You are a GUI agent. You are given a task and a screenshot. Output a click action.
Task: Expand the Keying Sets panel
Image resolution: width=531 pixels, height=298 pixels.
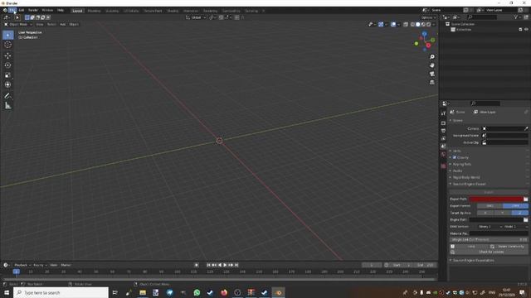[x=462, y=164]
